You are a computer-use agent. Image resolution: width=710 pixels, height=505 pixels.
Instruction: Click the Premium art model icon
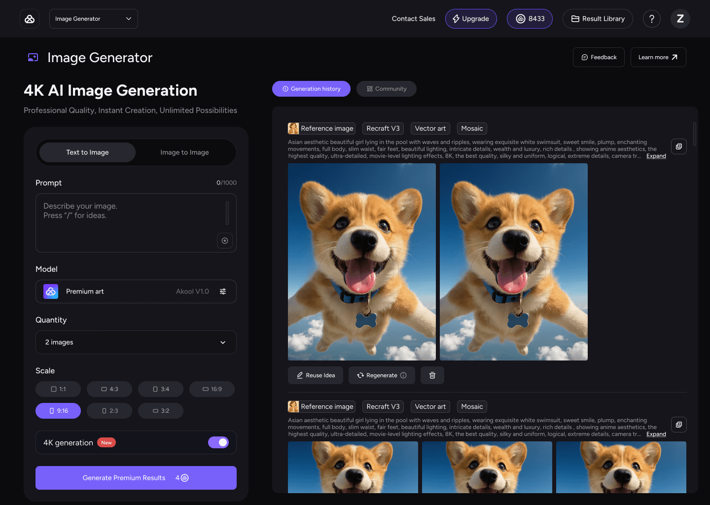click(x=51, y=291)
